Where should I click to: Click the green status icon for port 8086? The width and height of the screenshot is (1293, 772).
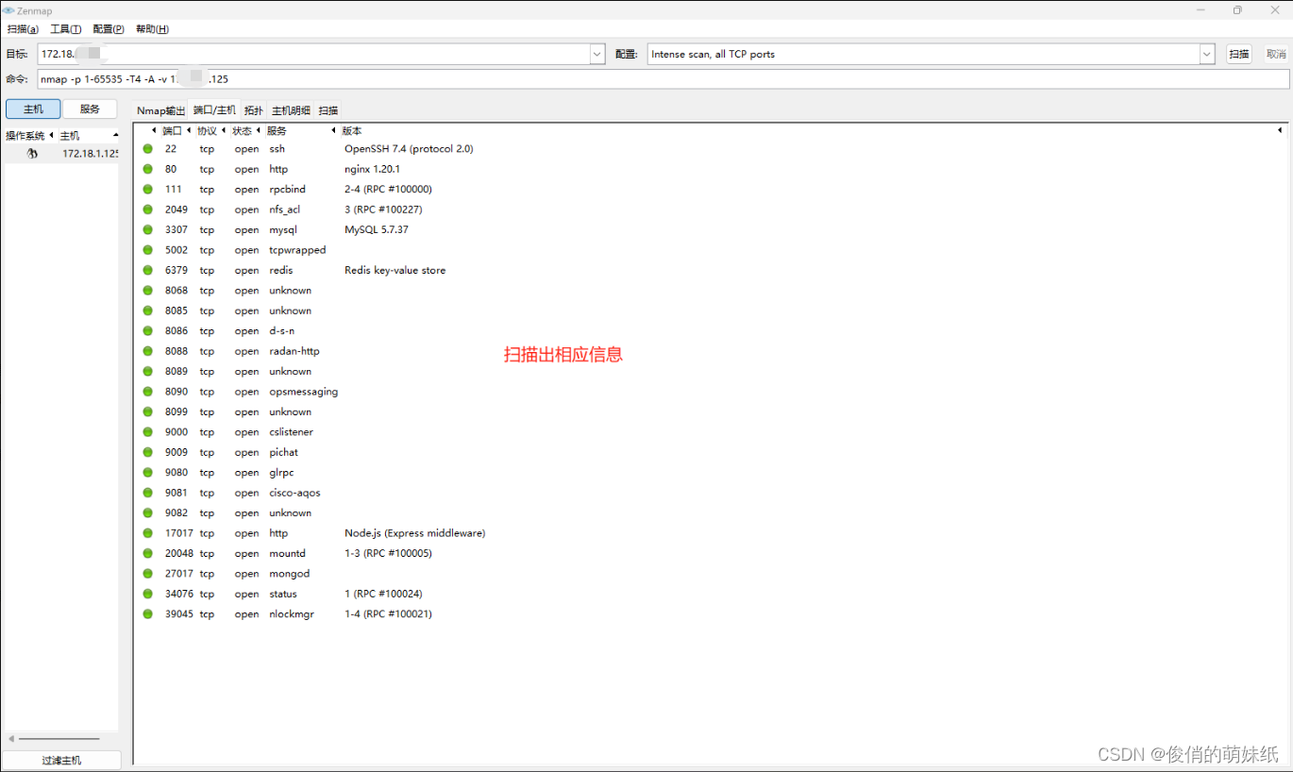point(147,331)
